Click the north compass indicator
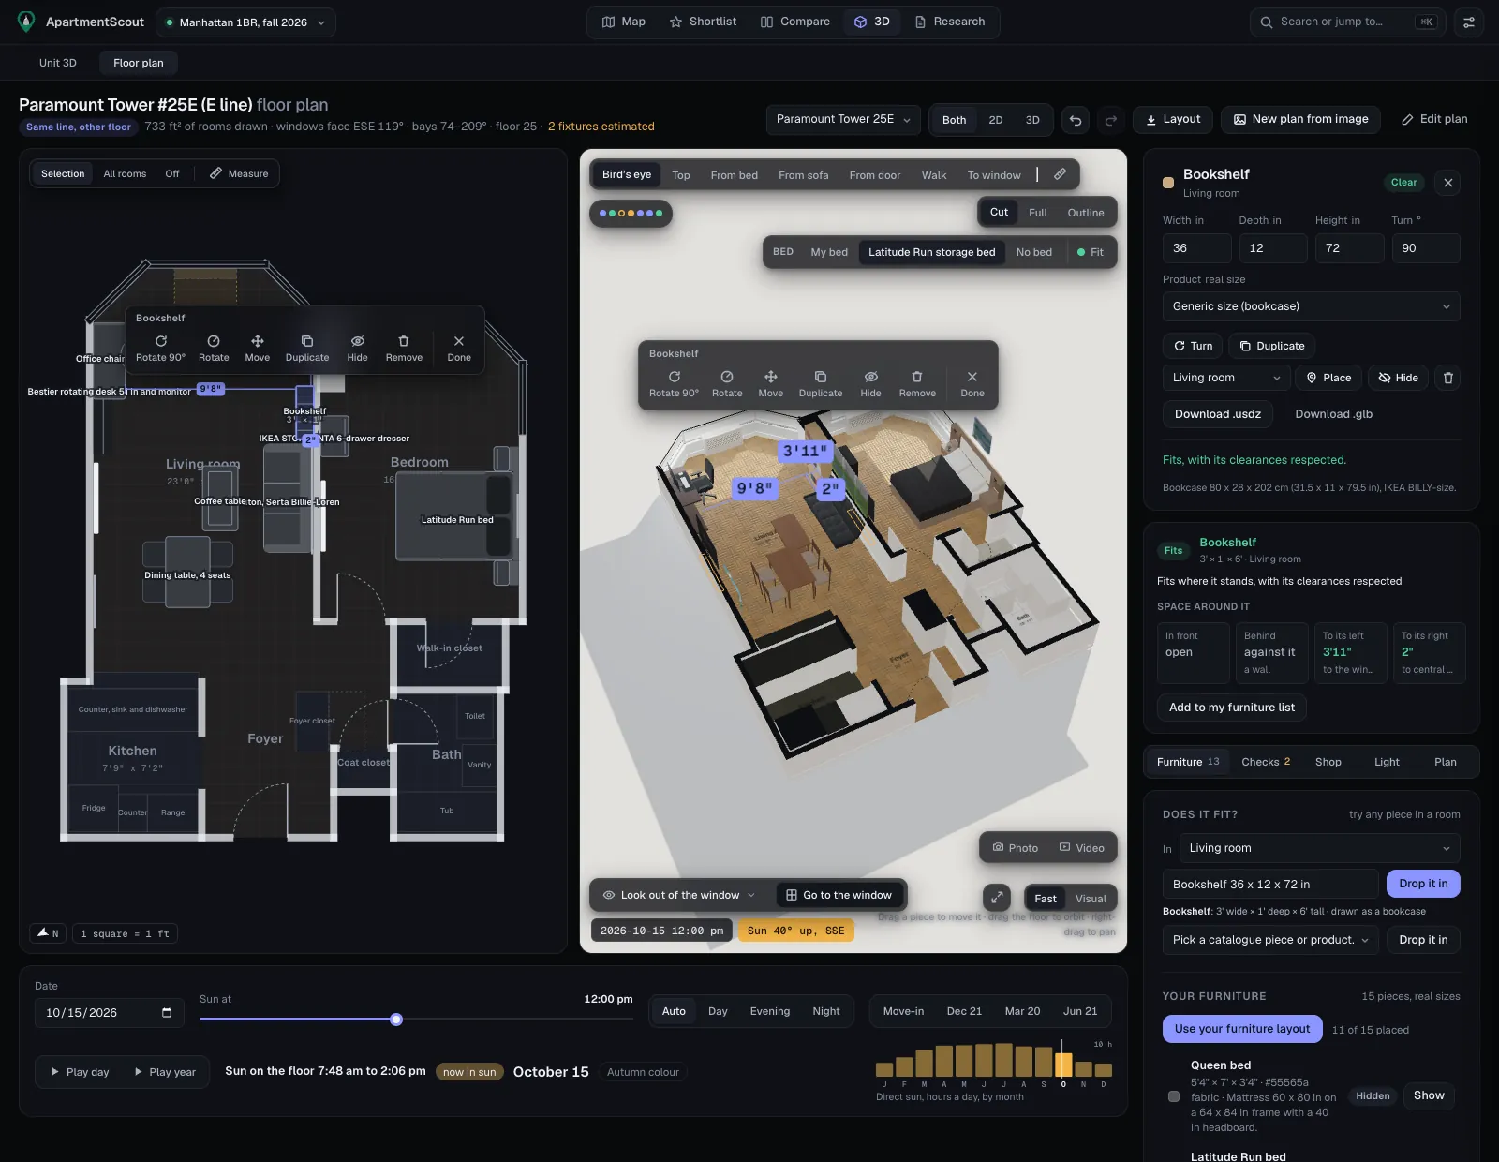 pyautogui.click(x=48, y=933)
